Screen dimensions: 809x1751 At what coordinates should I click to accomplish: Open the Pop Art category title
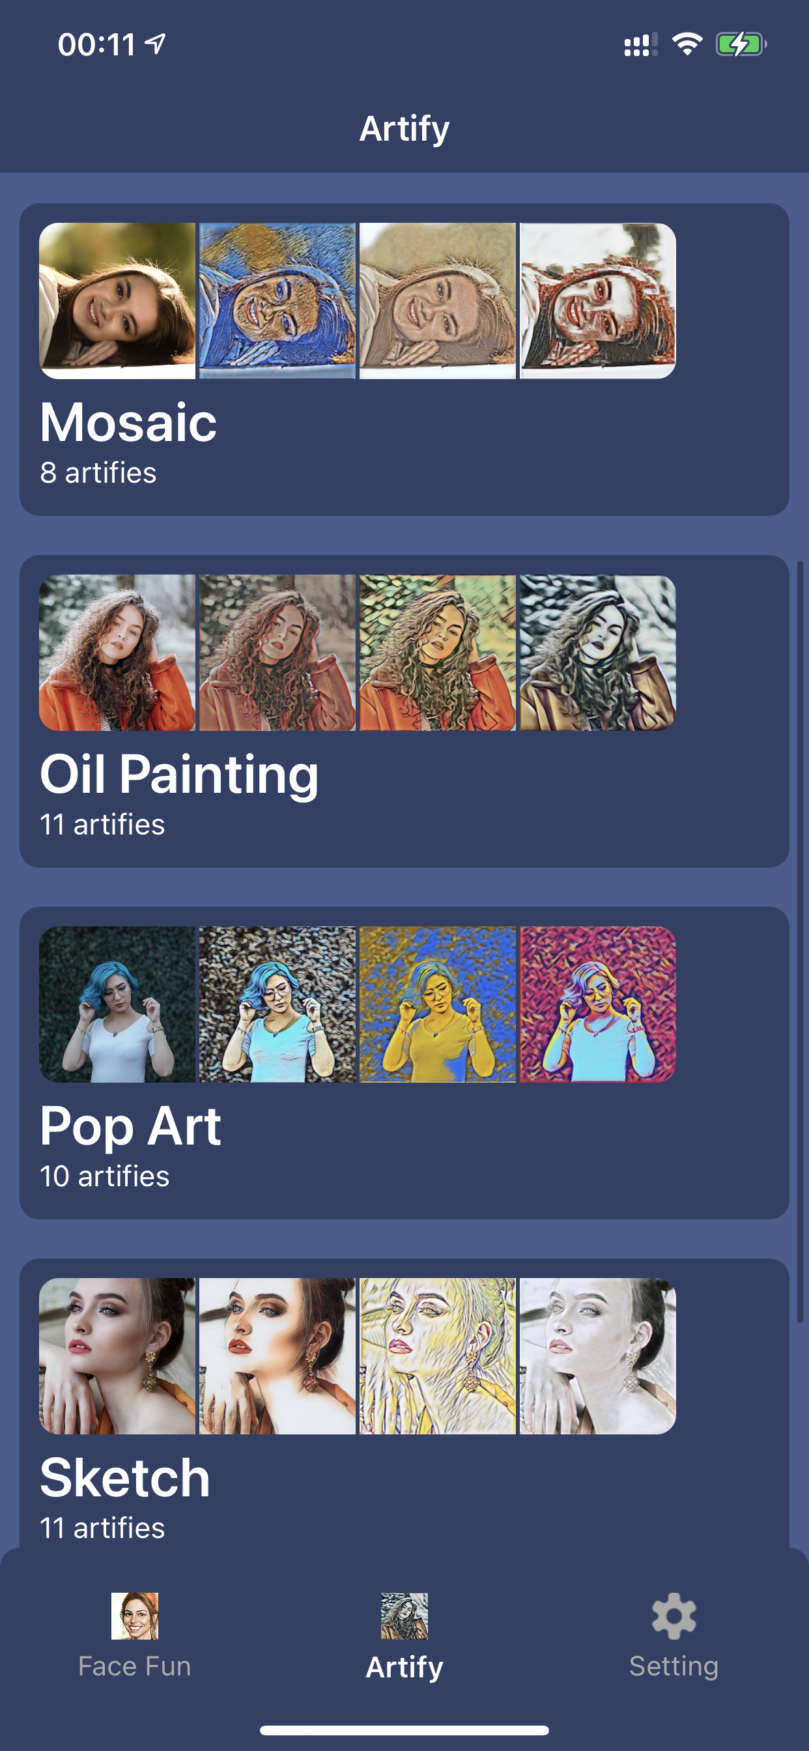[130, 1126]
